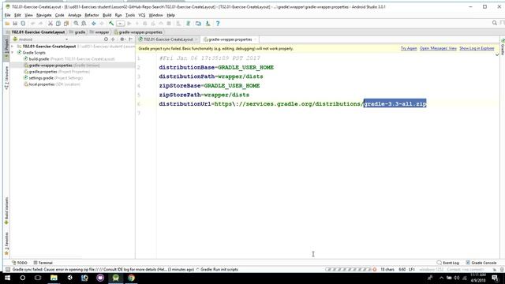Switch to gradle-wrapper.properties editor tab
The width and height of the screenshot is (505, 284).
(x=230, y=39)
